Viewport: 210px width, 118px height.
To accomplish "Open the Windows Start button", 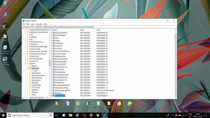I will [x=3, y=115].
